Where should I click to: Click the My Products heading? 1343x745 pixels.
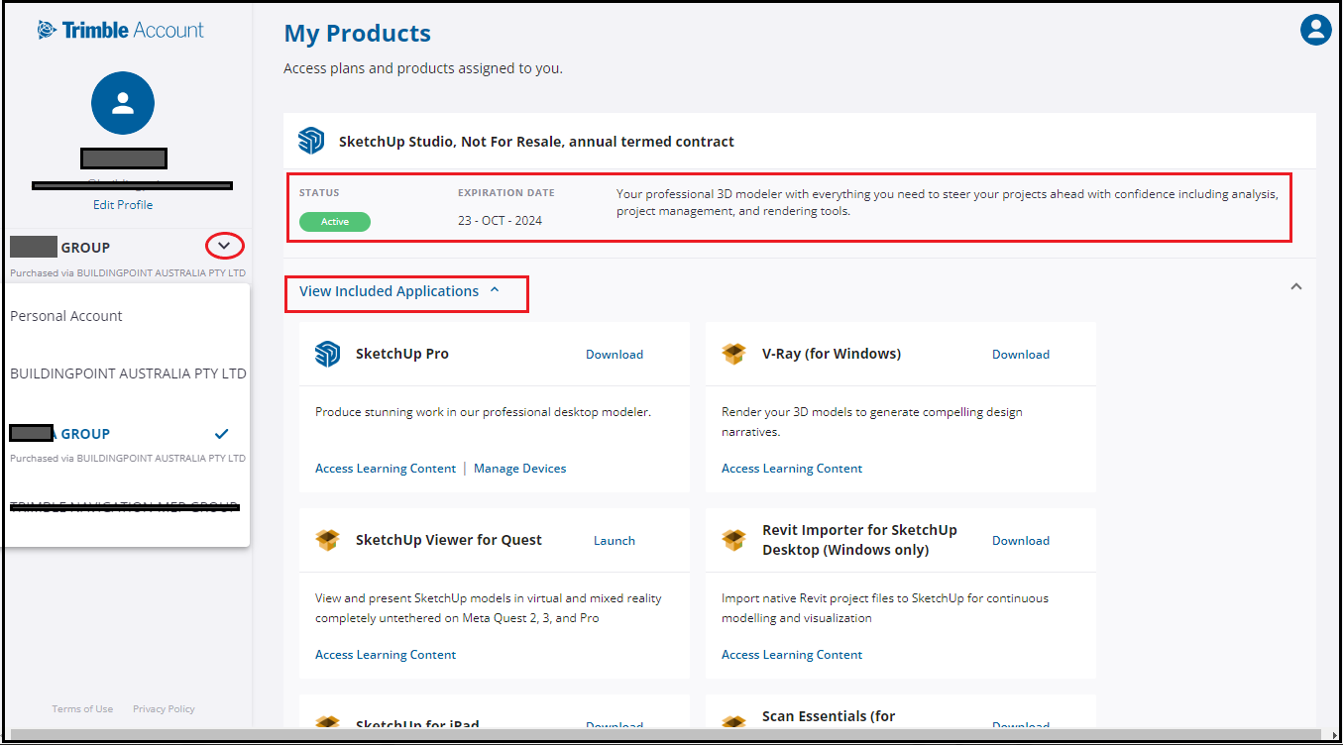[358, 34]
